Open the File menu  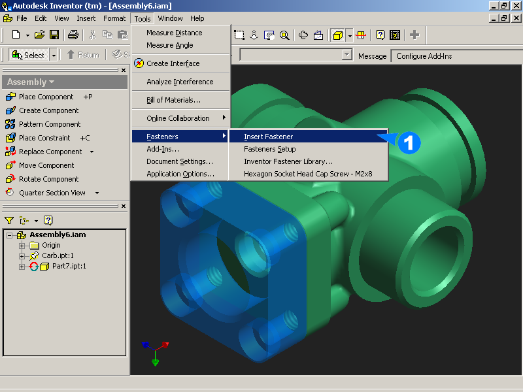click(22, 18)
